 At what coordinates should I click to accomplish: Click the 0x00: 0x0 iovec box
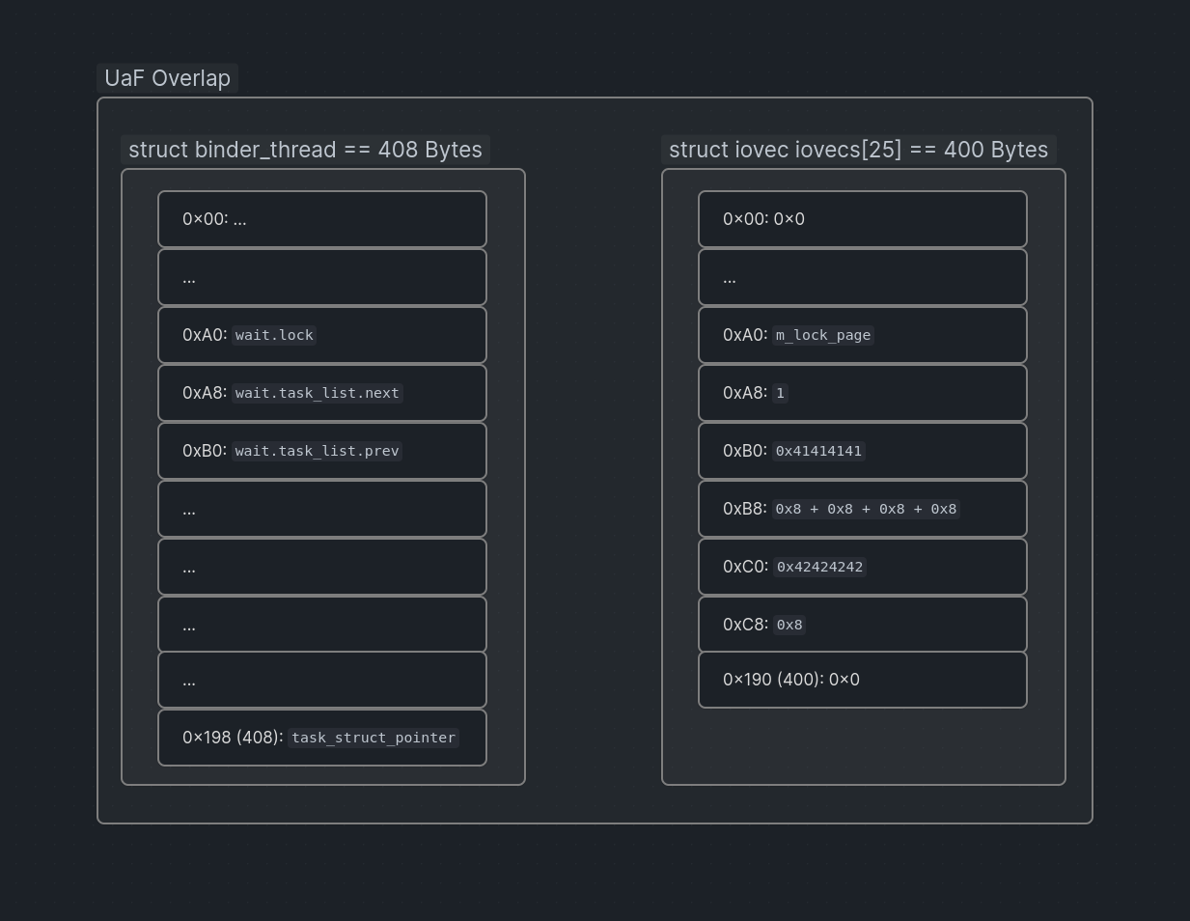point(863,219)
